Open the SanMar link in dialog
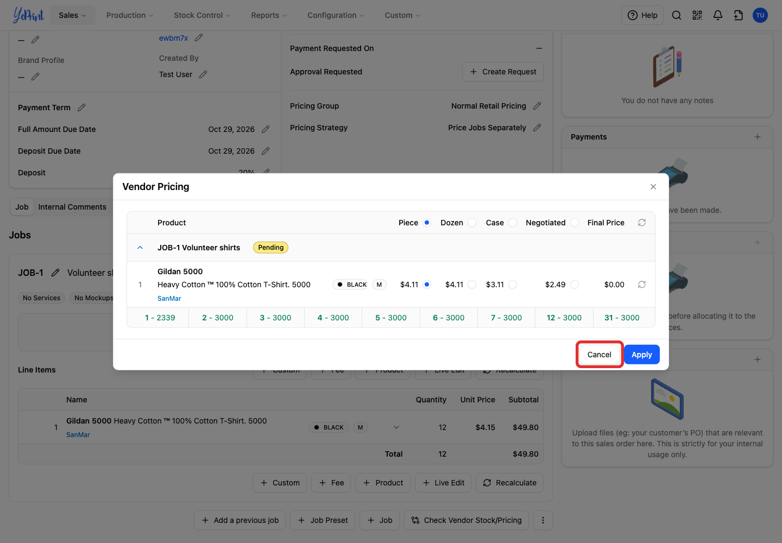 click(x=169, y=299)
